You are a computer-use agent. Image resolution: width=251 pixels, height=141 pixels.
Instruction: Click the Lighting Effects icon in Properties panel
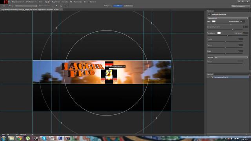pos(209,14)
